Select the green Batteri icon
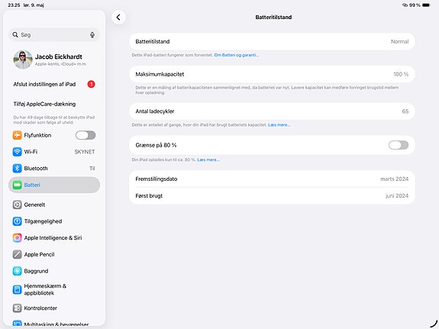The image size is (439, 329). (17, 185)
